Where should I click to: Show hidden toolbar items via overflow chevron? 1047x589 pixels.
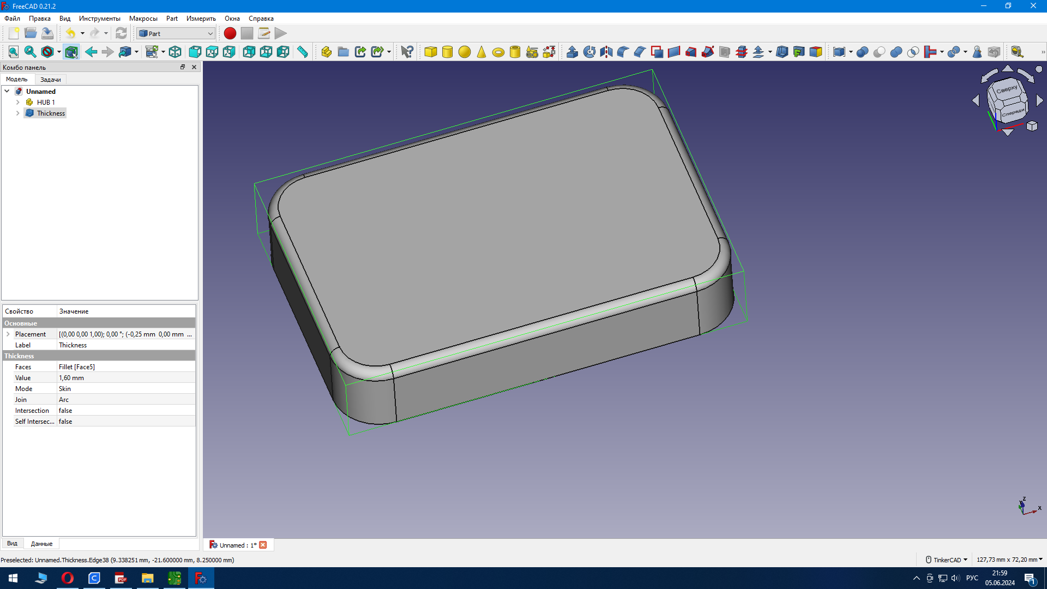click(1043, 52)
